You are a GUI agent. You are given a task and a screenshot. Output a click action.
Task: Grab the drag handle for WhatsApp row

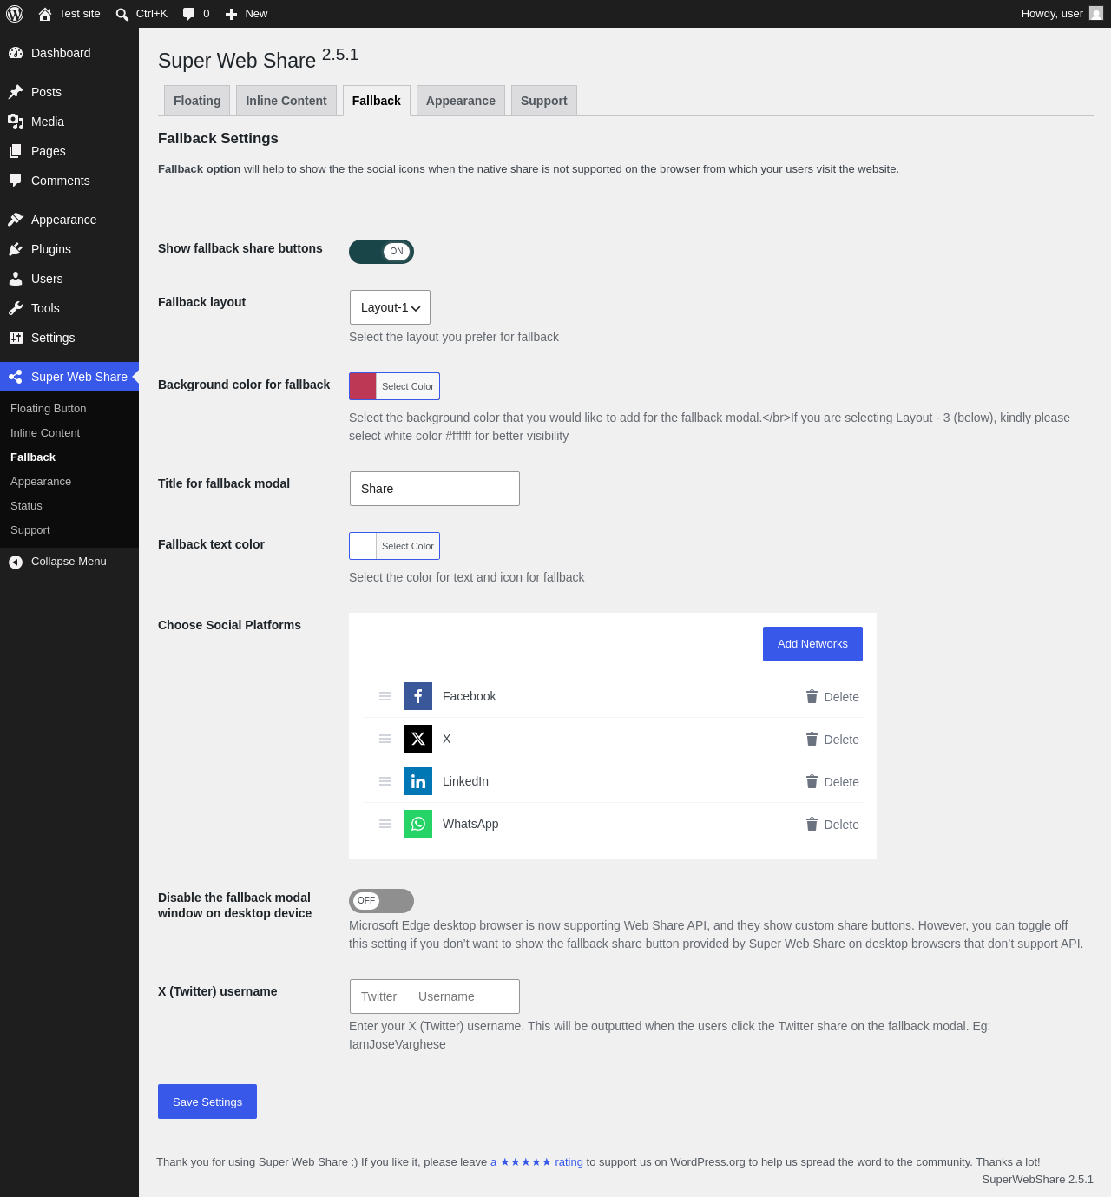click(x=385, y=824)
